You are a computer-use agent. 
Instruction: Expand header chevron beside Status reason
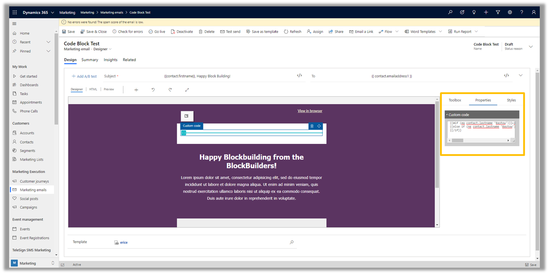pyautogui.click(x=531, y=47)
